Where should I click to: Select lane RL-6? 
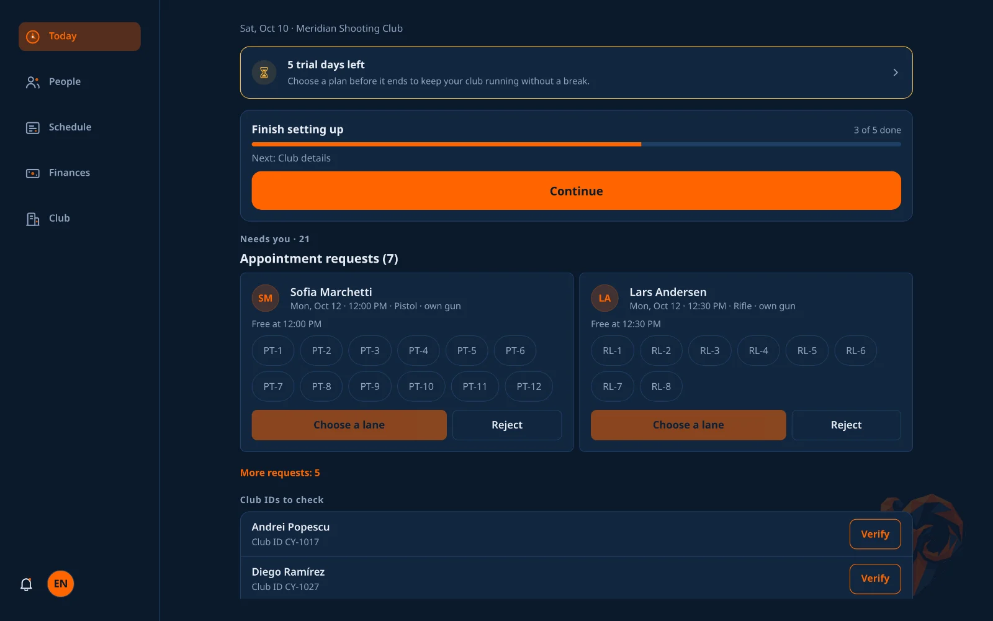click(856, 351)
